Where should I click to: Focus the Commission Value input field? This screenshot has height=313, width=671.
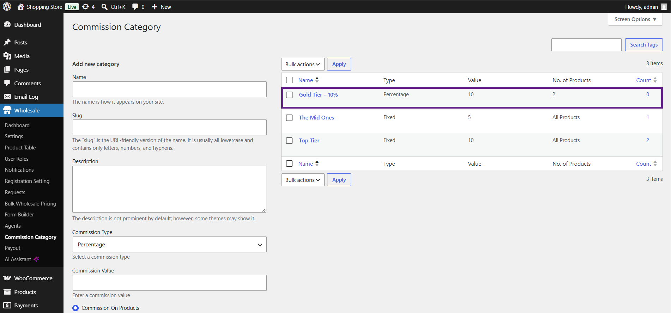(169, 283)
